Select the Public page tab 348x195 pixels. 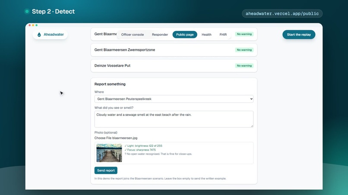coord(185,34)
